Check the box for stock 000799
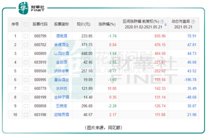207x136 pixels. pos(26,36)
